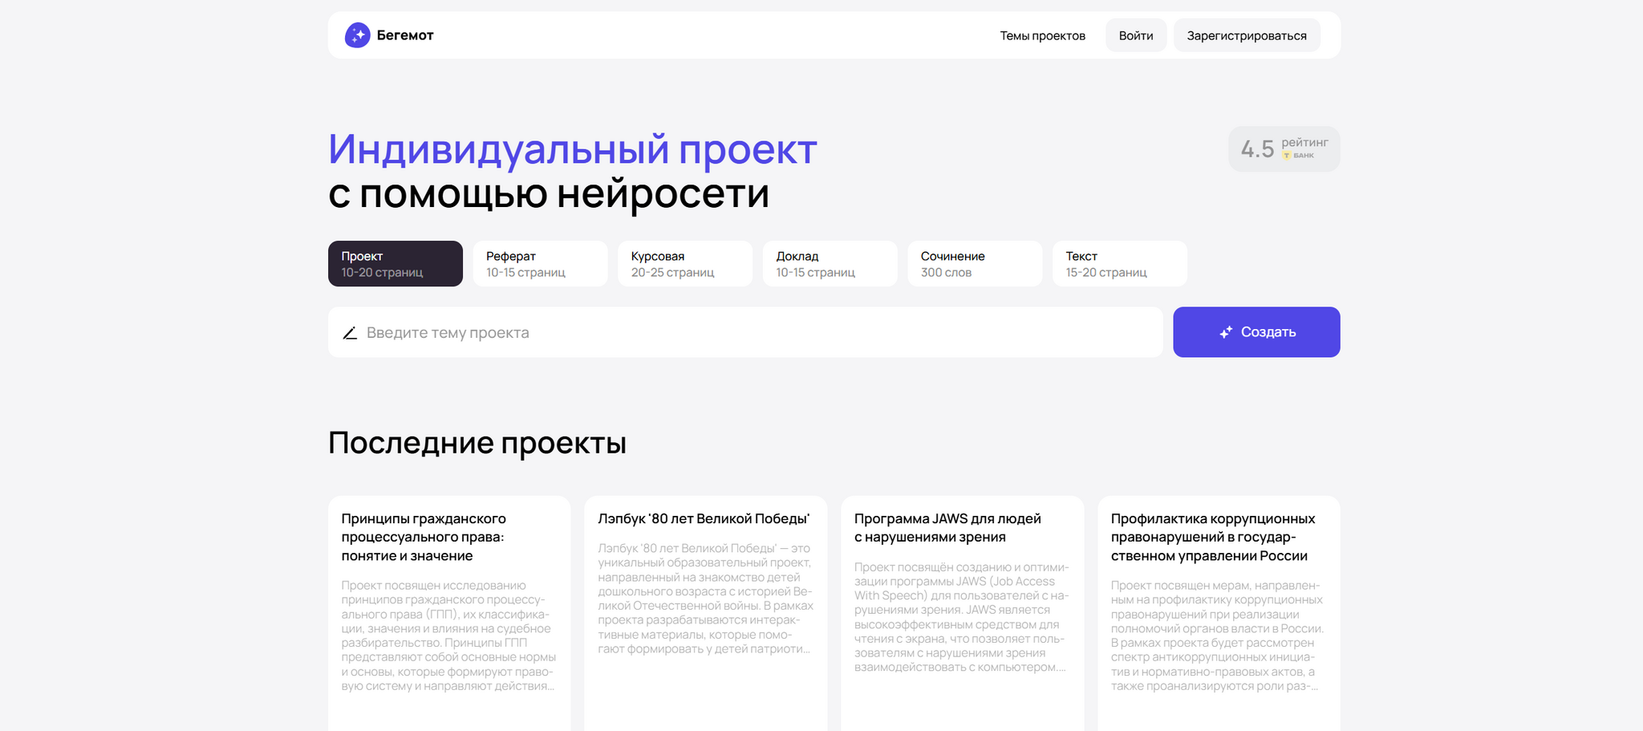This screenshot has height=731, width=1643.
Task: Select the Проект 10-20 страниц tab
Action: pos(395,264)
